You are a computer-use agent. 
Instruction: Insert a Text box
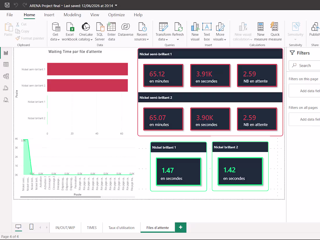coord(207,32)
